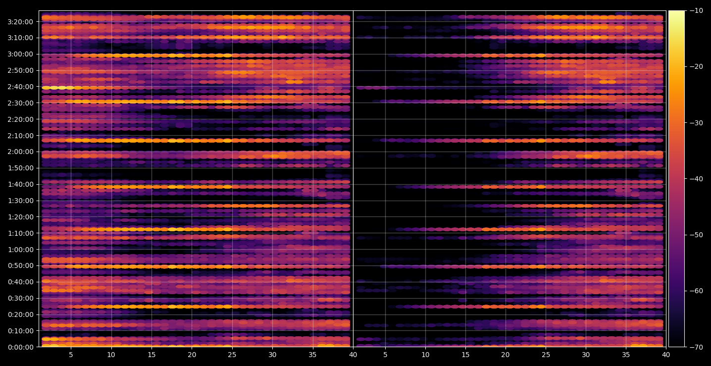Click x-axis label 30 under the right plot
711x366 pixels.
(586, 355)
